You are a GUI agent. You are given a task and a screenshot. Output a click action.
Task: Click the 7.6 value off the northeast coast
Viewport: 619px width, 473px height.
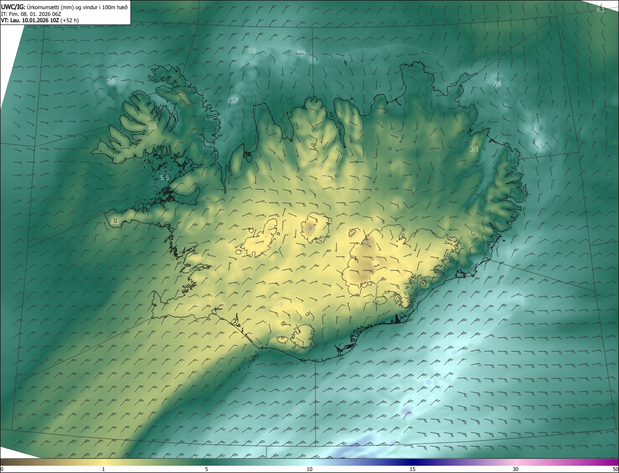pos(497,84)
